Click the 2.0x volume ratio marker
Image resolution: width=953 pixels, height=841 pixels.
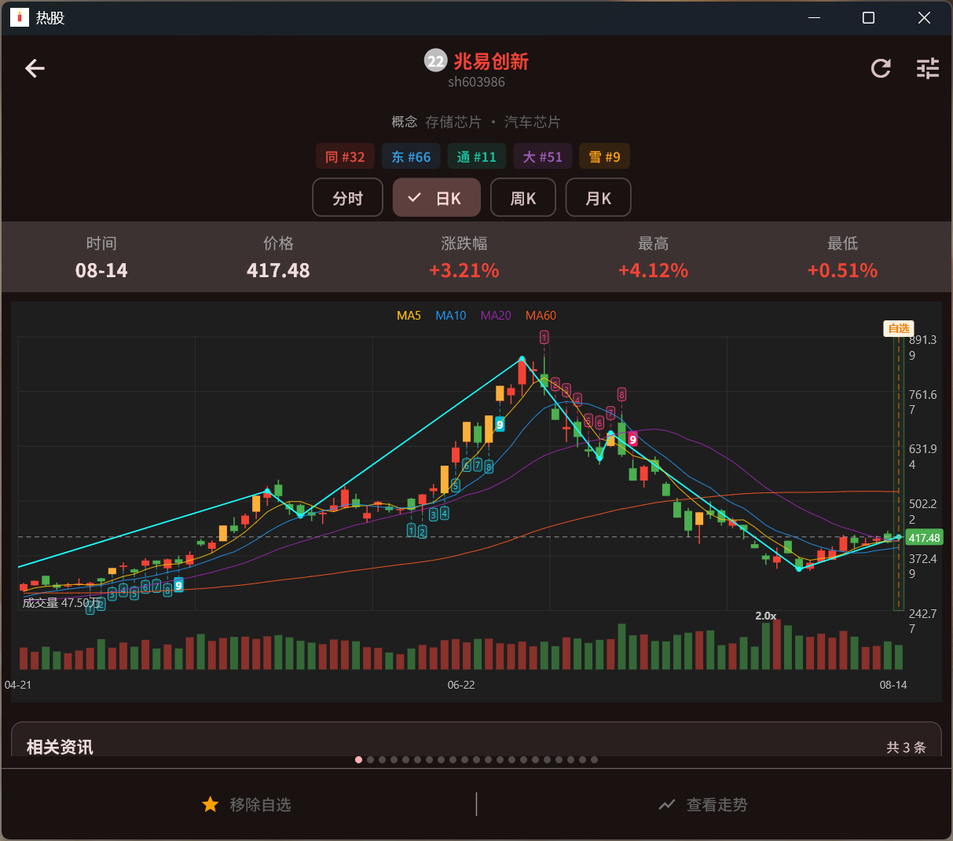tap(766, 616)
